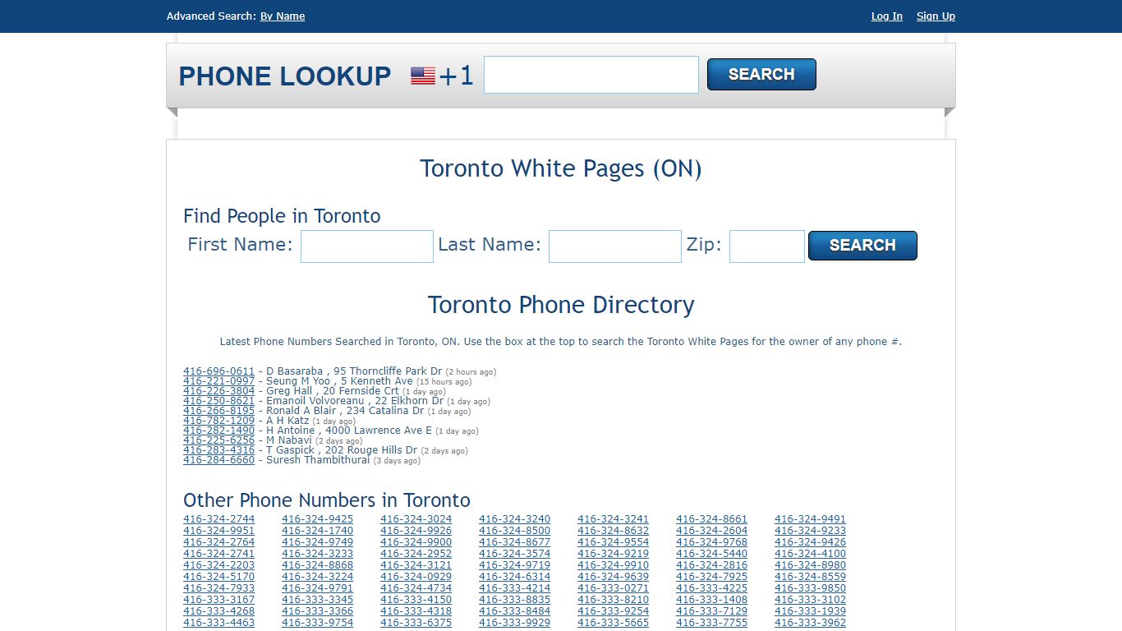Click the Zip input field
The image size is (1122, 631).
coord(767,246)
